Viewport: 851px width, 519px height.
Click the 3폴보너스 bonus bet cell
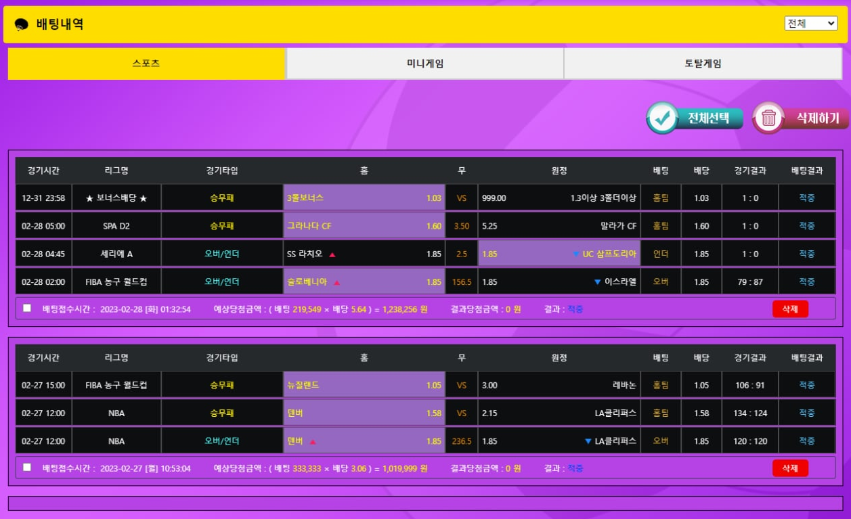click(364, 198)
